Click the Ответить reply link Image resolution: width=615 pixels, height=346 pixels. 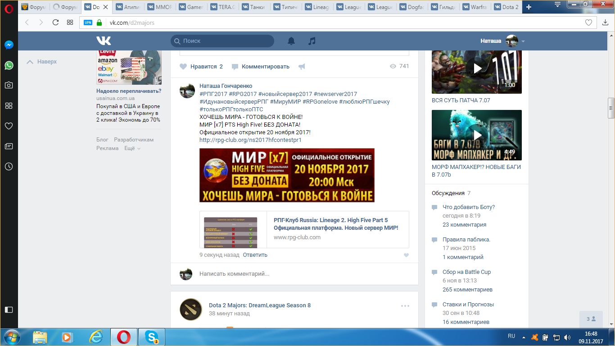(x=255, y=255)
